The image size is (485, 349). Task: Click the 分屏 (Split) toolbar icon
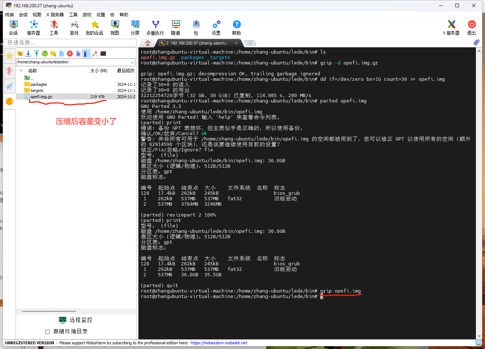(135, 28)
